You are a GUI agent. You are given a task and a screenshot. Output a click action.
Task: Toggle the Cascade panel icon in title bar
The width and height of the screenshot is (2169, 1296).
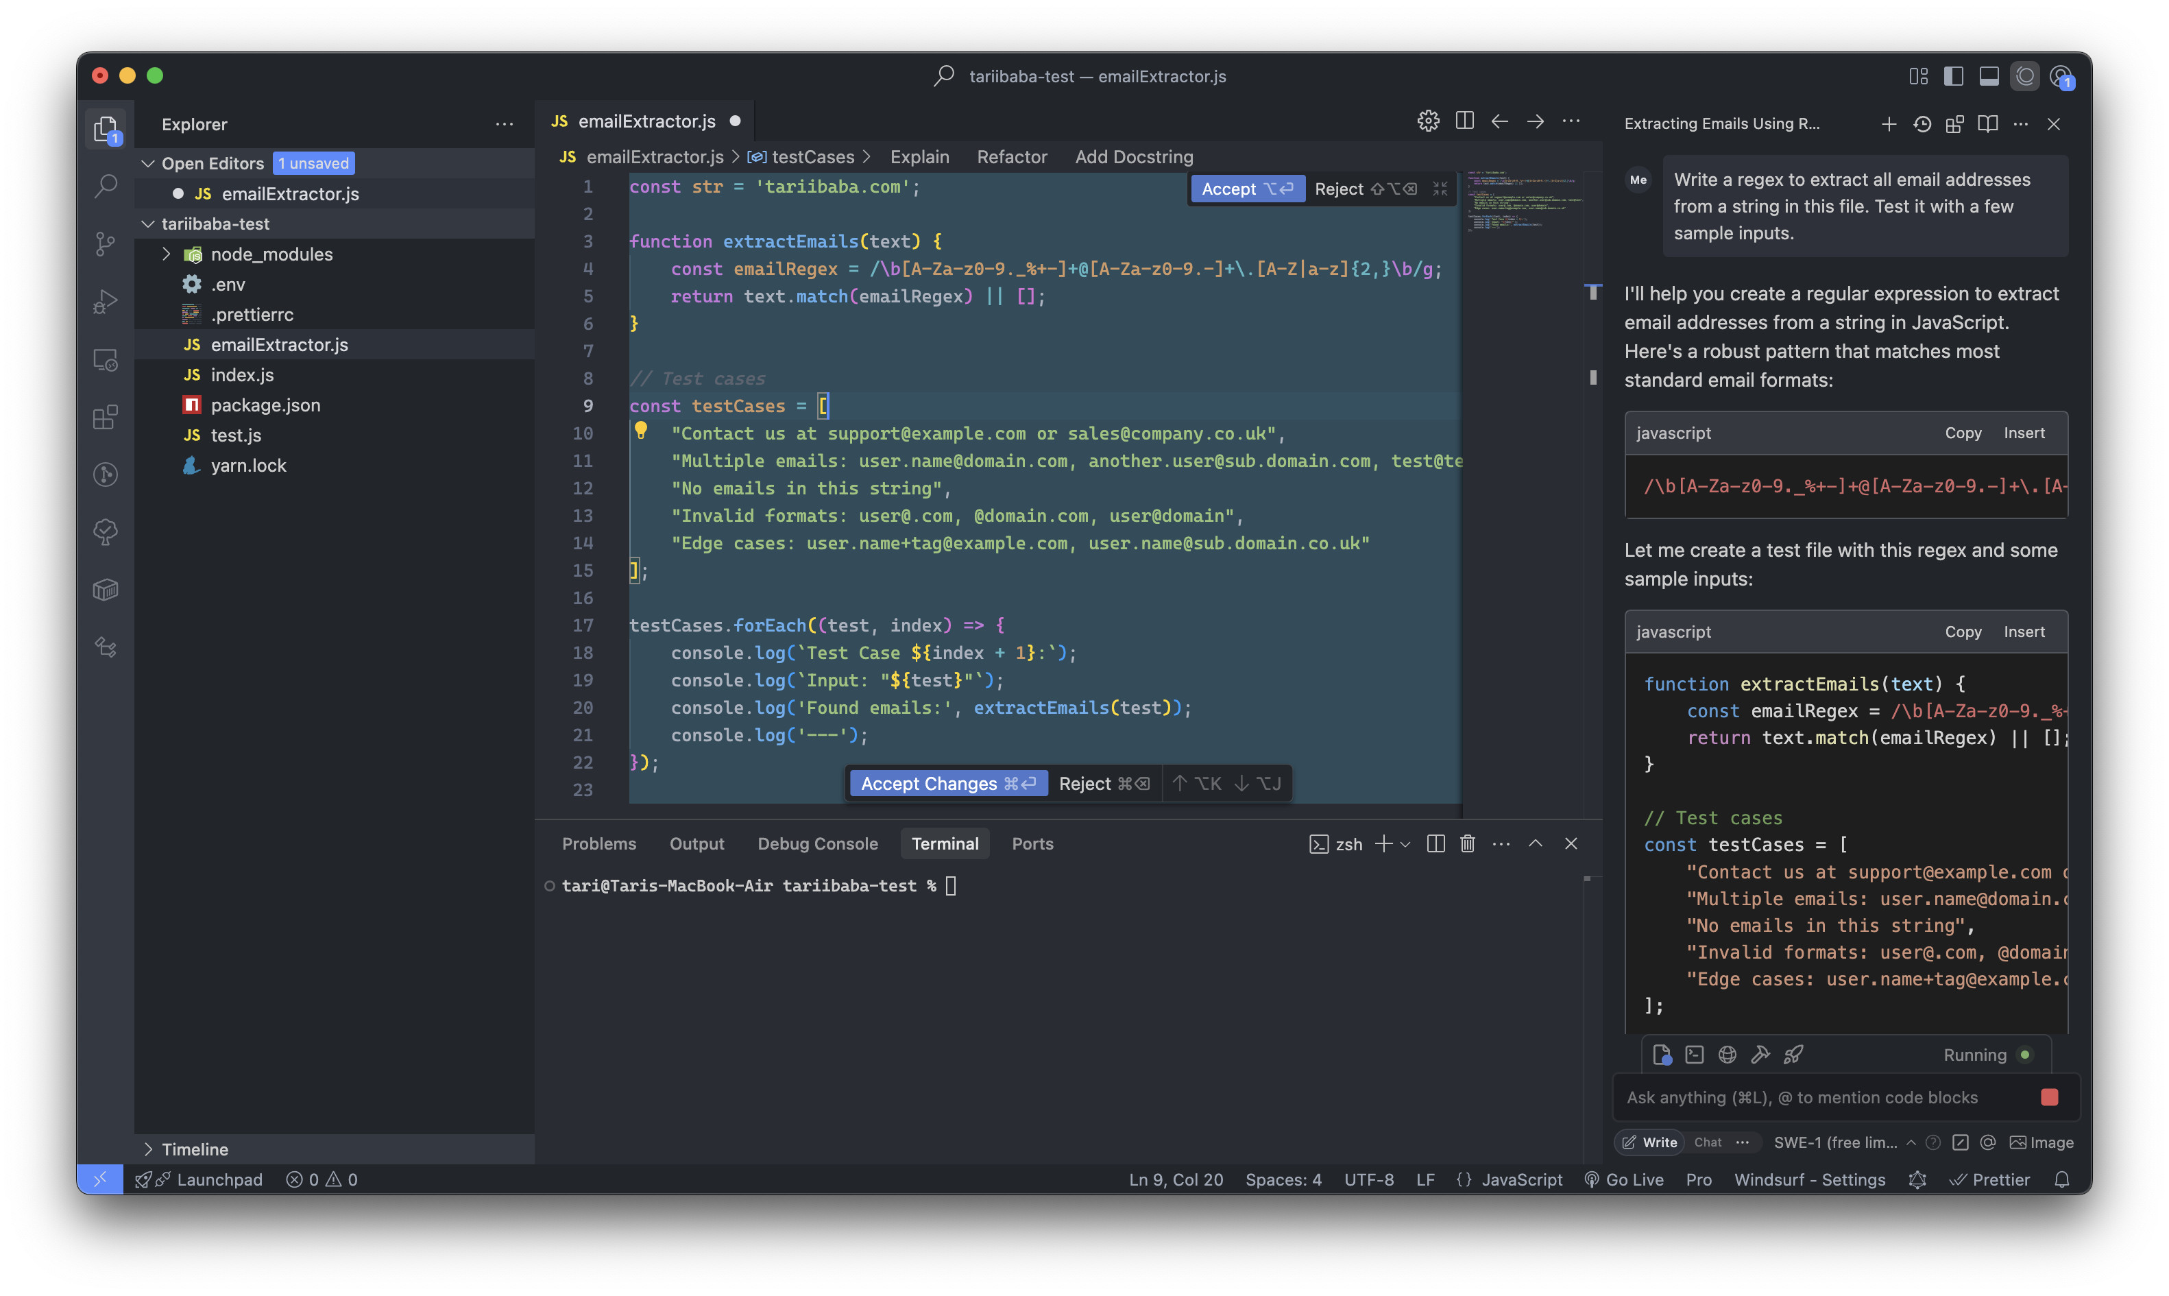(2026, 77)
